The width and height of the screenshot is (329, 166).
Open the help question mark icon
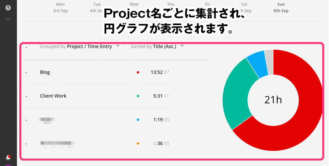[x=8, y=8]
